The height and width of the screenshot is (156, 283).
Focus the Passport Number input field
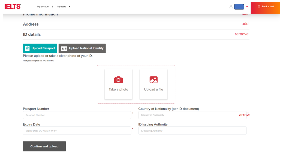(77, 115)
